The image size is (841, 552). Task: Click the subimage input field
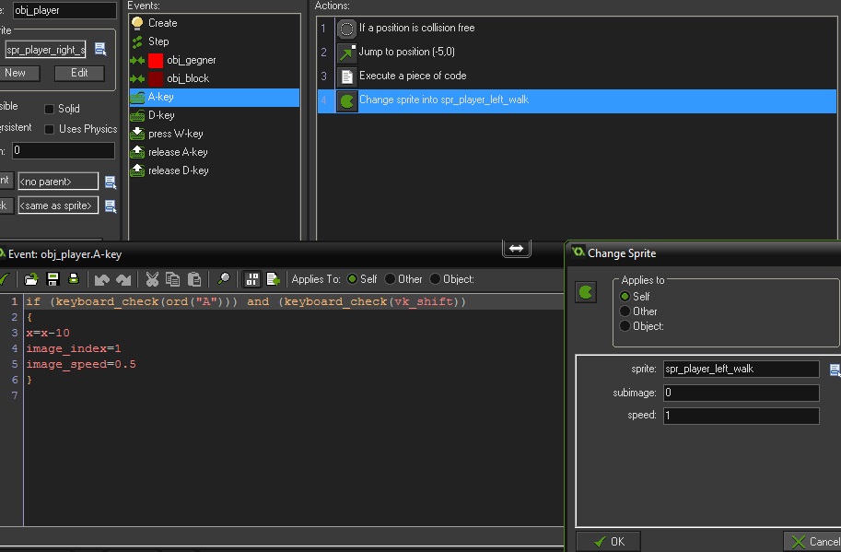(741, 393)
